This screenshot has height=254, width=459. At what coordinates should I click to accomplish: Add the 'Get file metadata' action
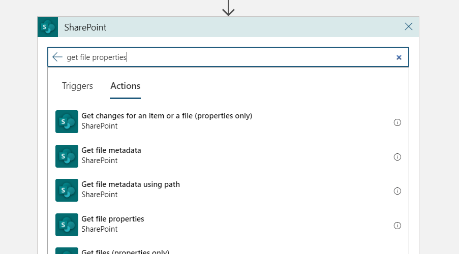point(111,150)
